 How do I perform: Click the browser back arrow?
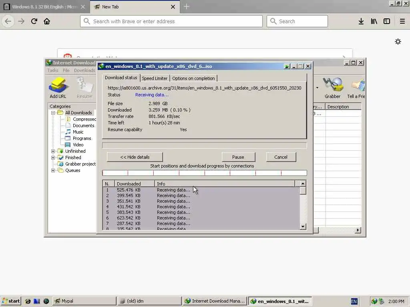pos(8,21)
